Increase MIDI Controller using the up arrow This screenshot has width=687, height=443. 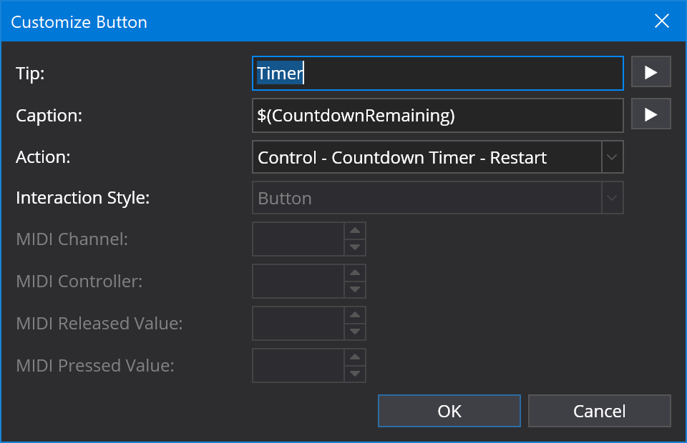pyautogui.click(x=356, y=274)
